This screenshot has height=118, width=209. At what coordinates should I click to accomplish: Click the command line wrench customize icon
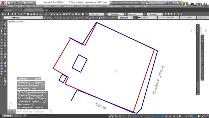click(x=14, y=111)
